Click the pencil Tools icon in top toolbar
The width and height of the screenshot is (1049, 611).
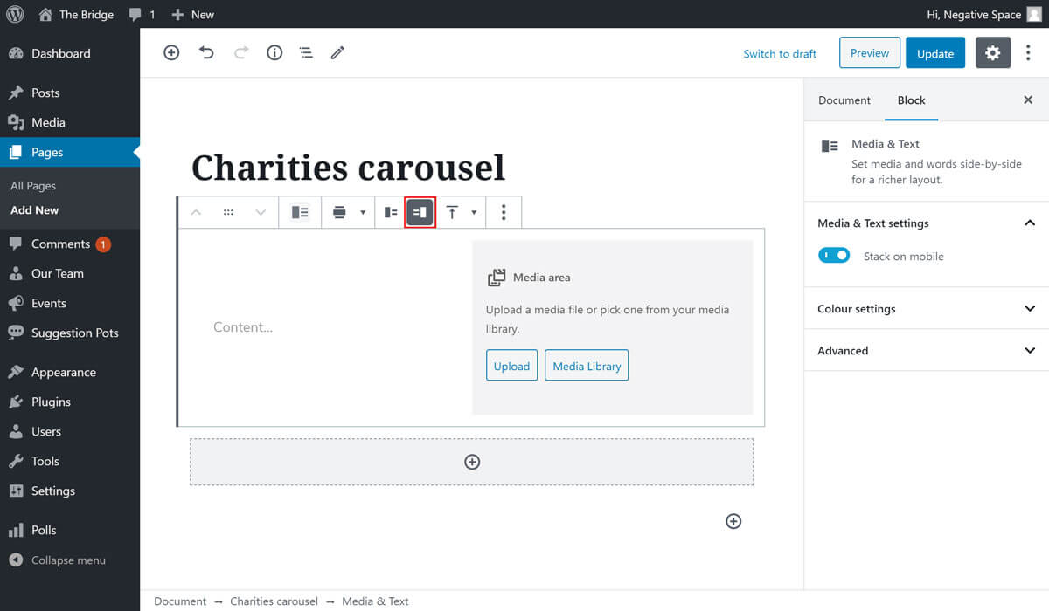coord(337,53)
